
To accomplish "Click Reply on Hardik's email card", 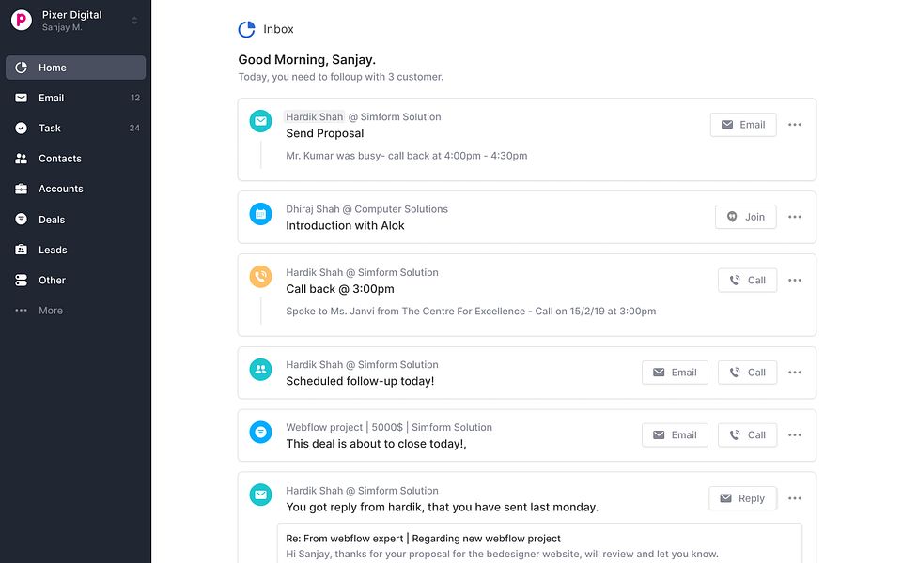I will [x=742, y=498].
